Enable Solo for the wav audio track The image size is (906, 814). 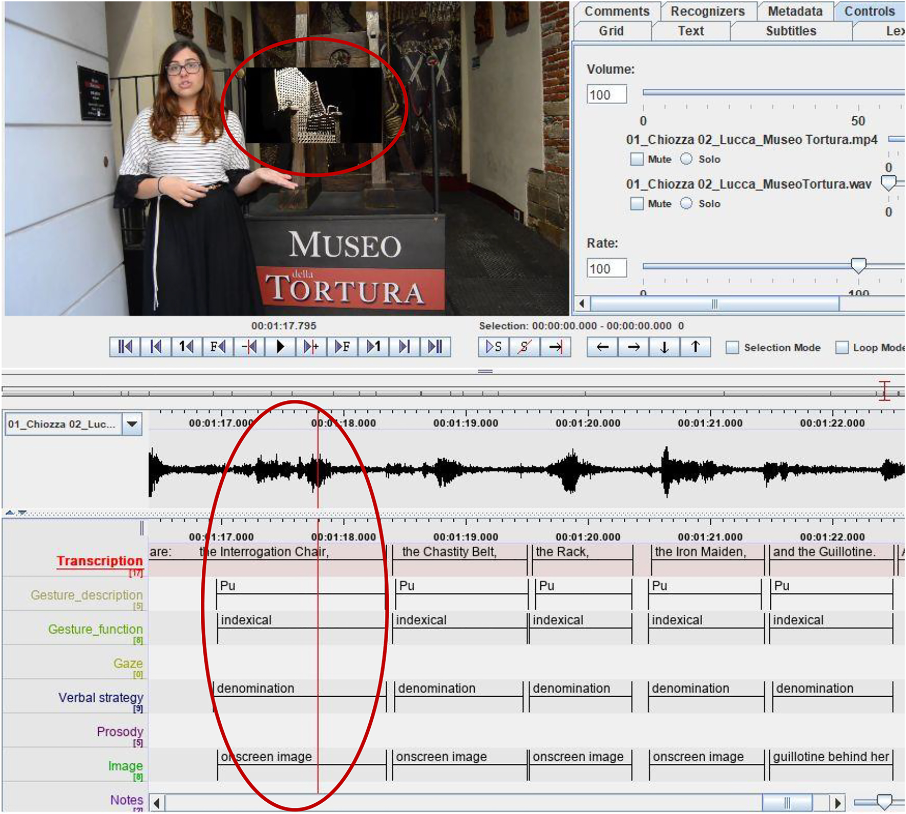[685, 203]
